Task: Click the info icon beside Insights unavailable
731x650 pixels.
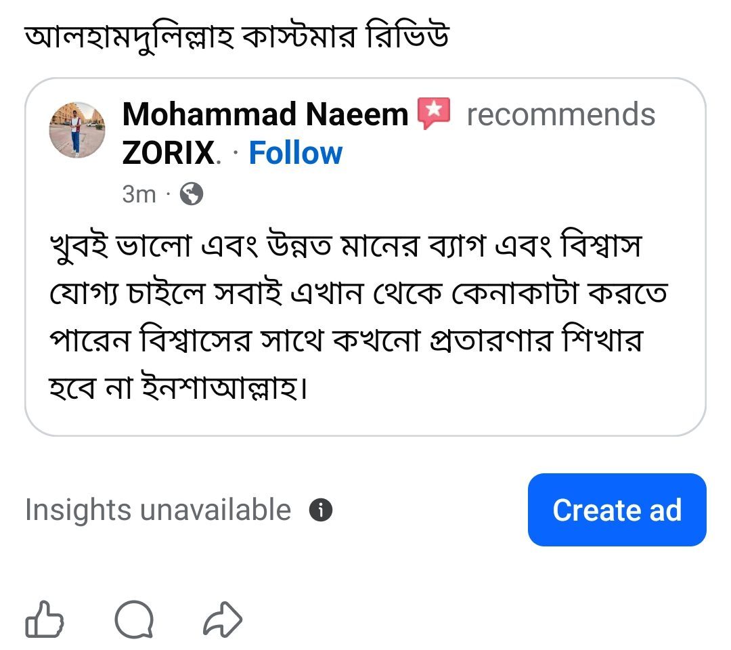Action: click(321, 510)
